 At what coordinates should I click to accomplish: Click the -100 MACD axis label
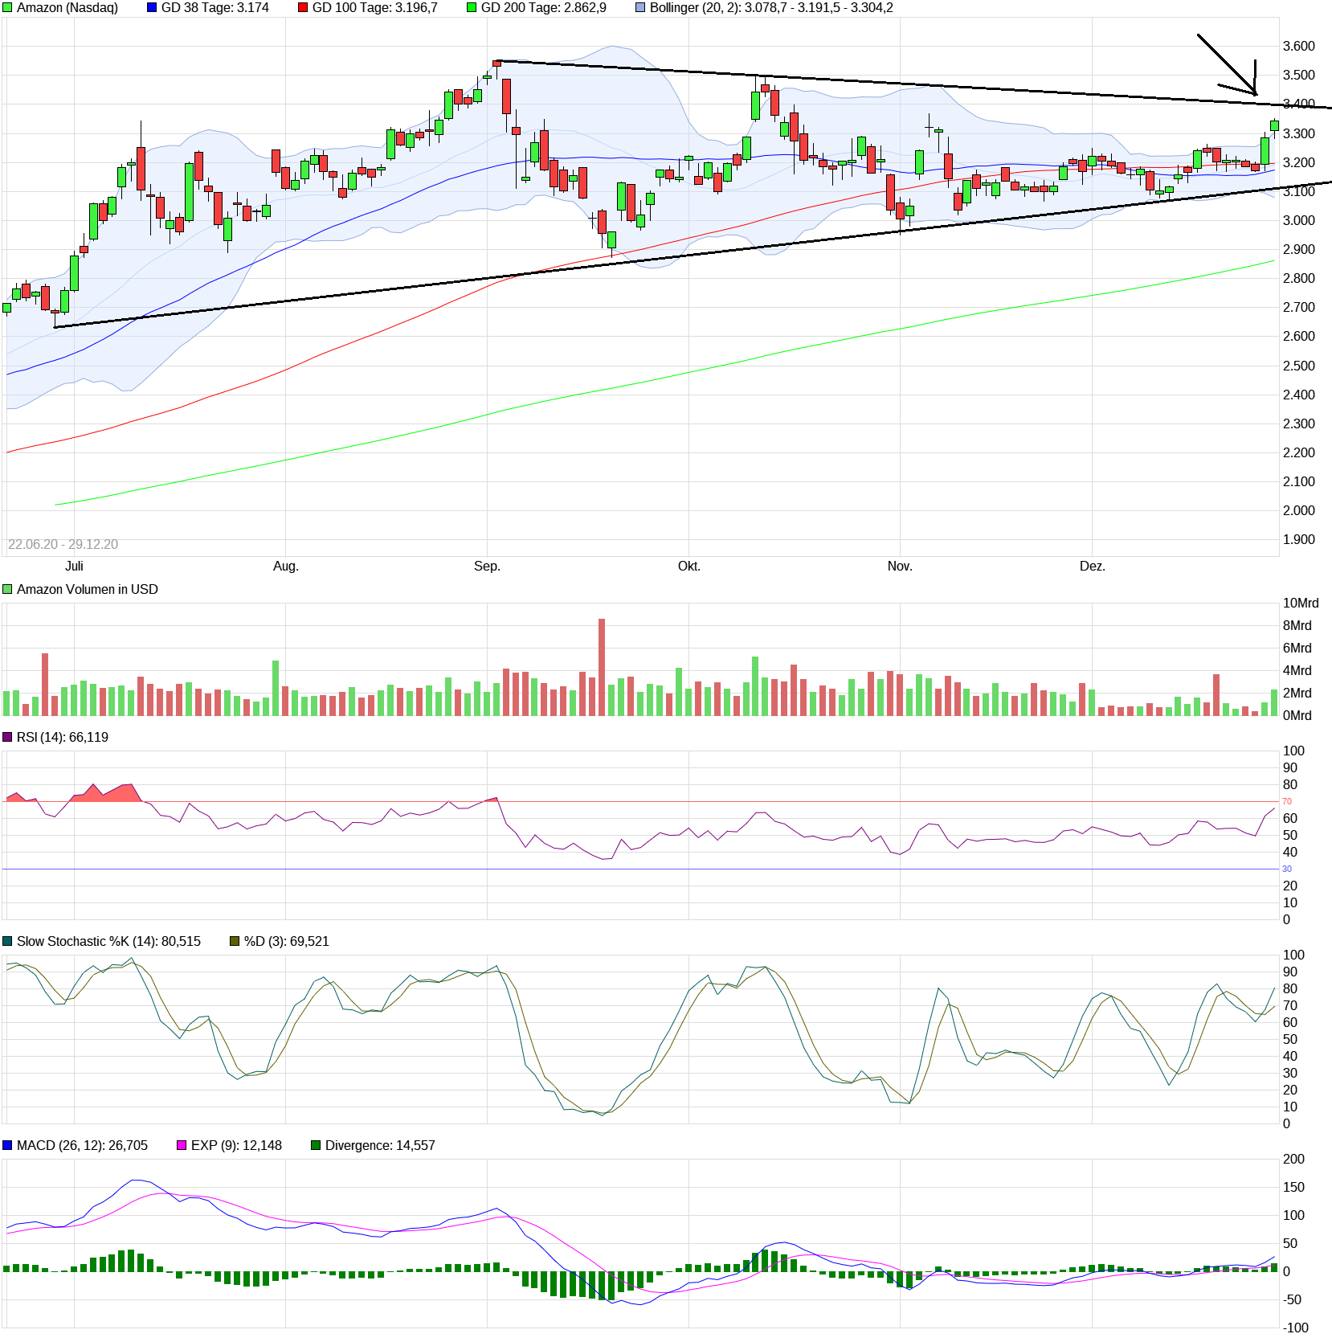pyautogui.click(x=1294, y=1328)
